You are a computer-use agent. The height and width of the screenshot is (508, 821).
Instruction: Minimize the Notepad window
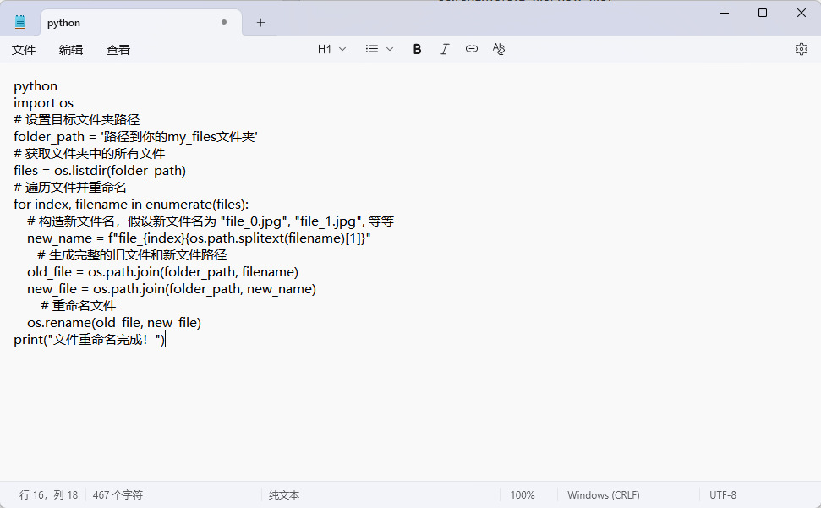(725, 13)
